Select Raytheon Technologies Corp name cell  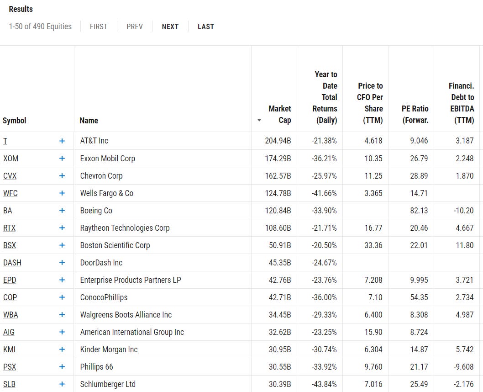click(125, 228)
